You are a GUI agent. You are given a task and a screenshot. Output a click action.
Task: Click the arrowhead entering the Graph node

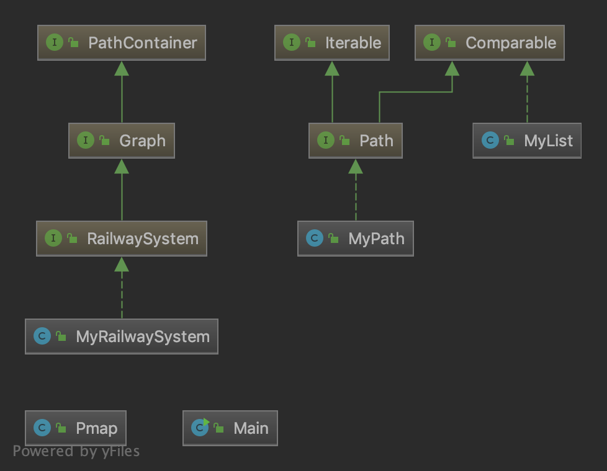pyautogui.click(x=122, y=165)
